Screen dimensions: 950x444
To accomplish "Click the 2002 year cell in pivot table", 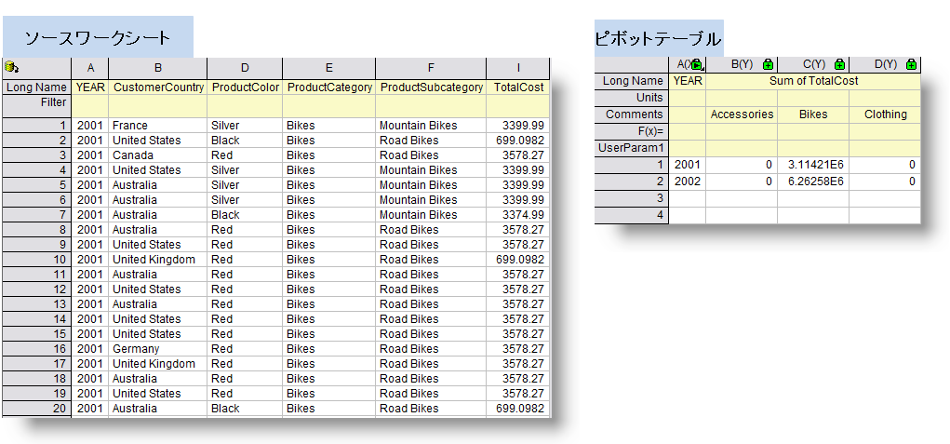I will click(x=688, y=182).
